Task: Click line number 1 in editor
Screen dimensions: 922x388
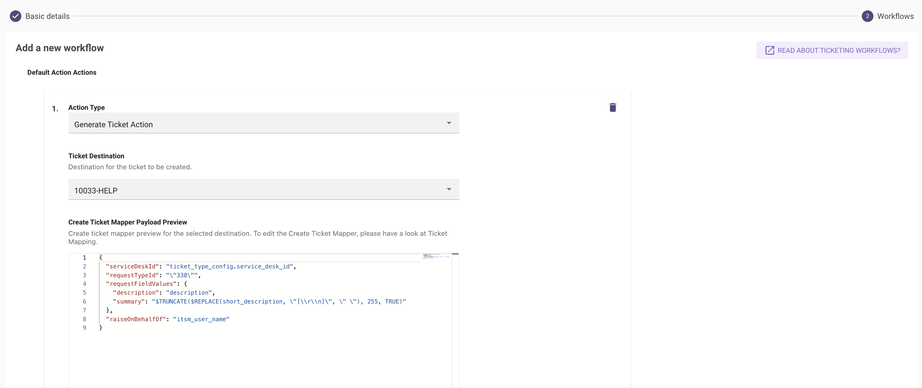Action: click(x=84, y=257)
